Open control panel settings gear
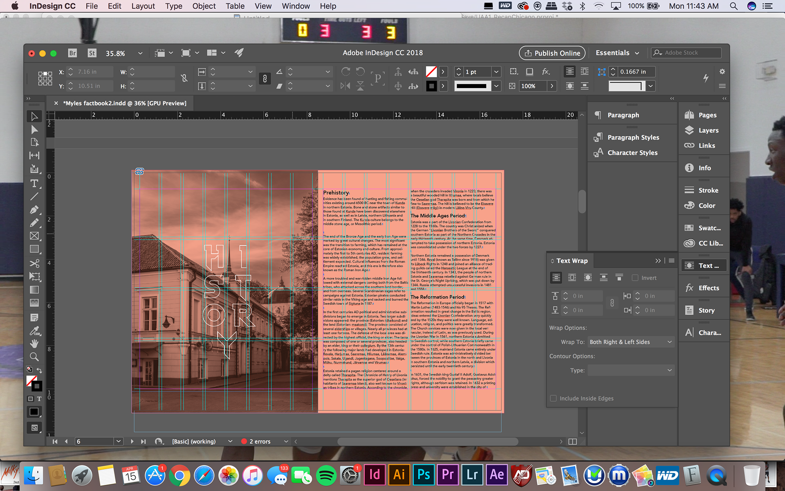 pos(722,72)
